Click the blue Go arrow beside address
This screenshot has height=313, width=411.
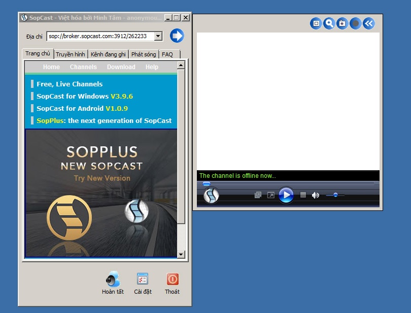(177, 36)
